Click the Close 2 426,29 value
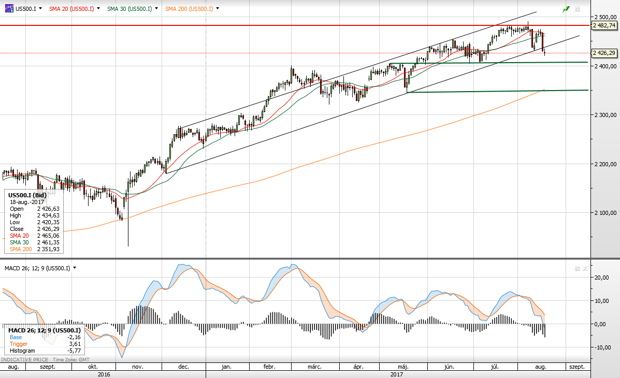This screenshot has width=620, height=378. [x=48, y=229]
